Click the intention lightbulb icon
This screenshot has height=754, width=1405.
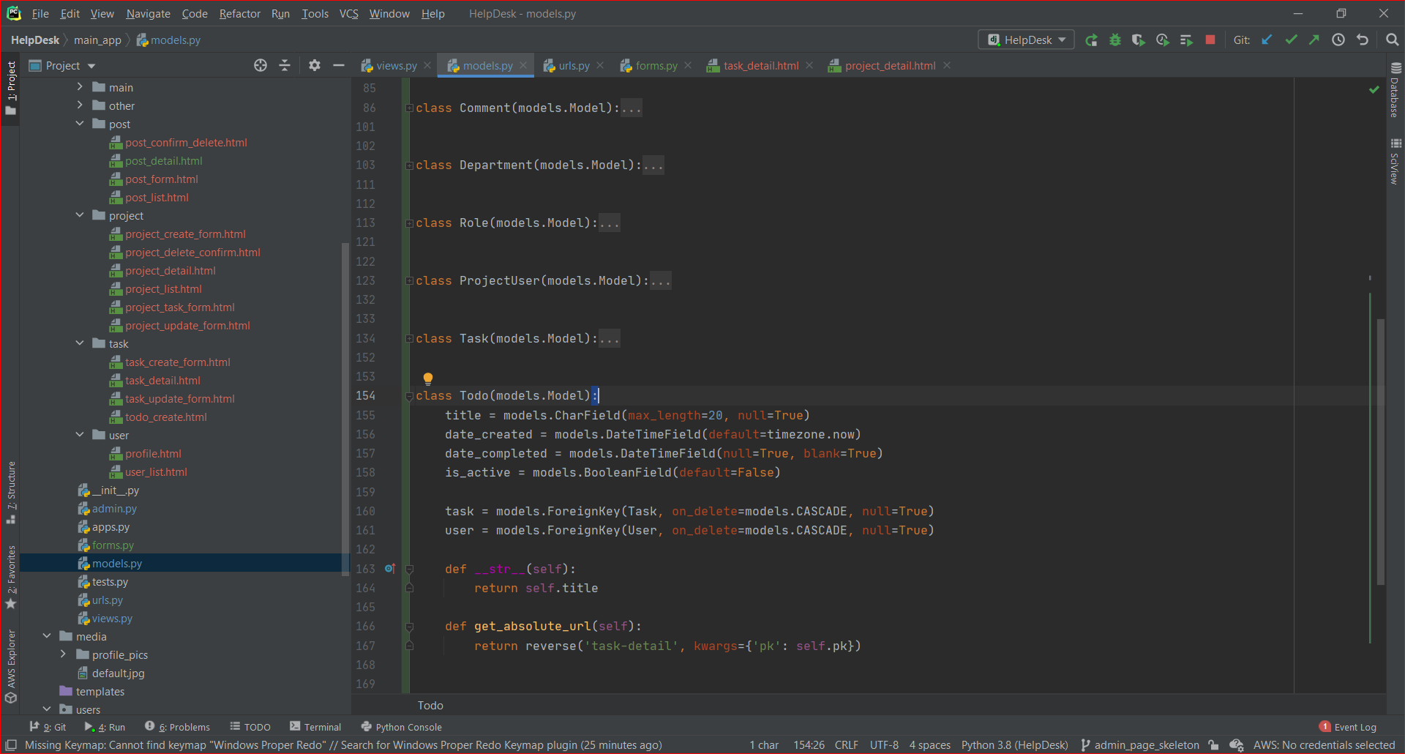pos(428,378)
